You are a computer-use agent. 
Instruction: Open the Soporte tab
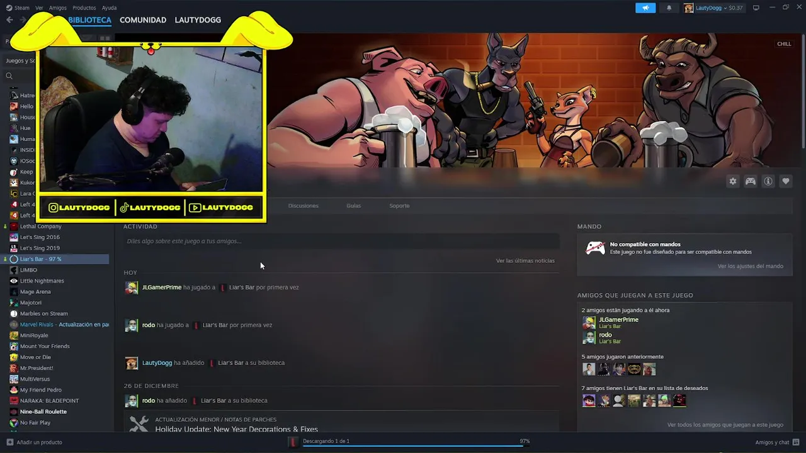tap(399, 206)
